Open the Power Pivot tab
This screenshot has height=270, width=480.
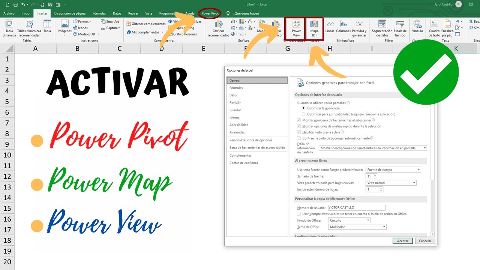(x=210, y=13)
